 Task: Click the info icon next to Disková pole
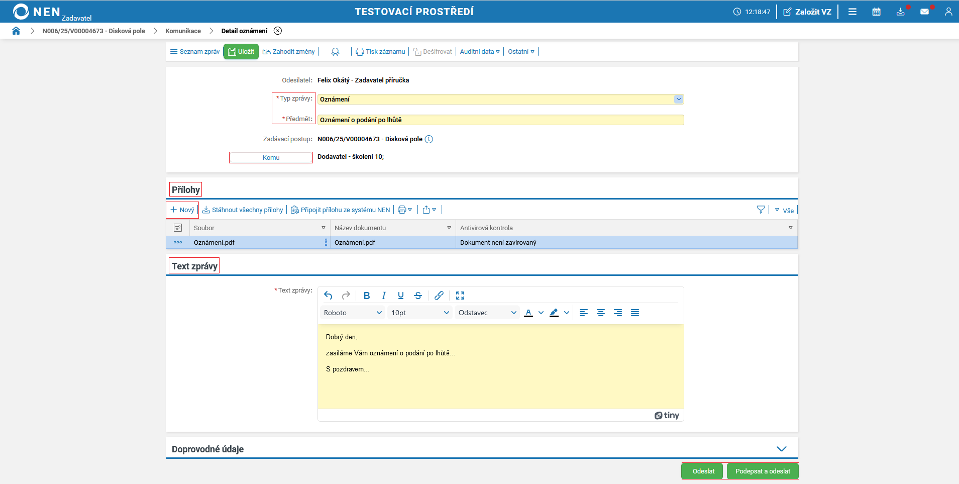coord(429,139)
